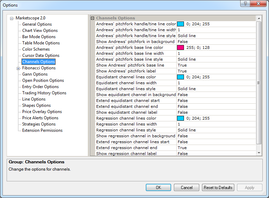
Task: Toggle Extend equidistant channel end value
Action: [216, 106]
